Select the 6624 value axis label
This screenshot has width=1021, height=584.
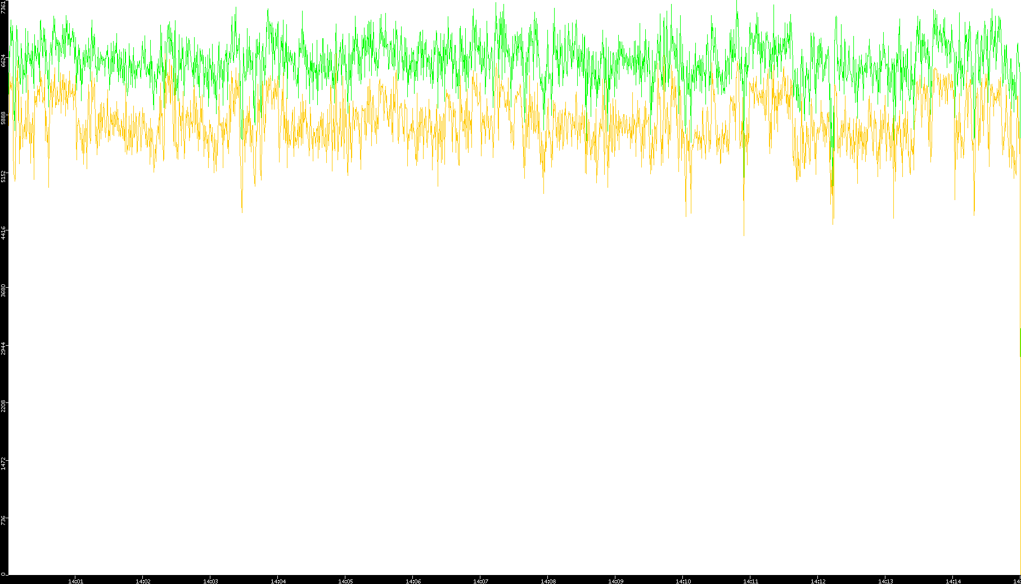point(4,61)
